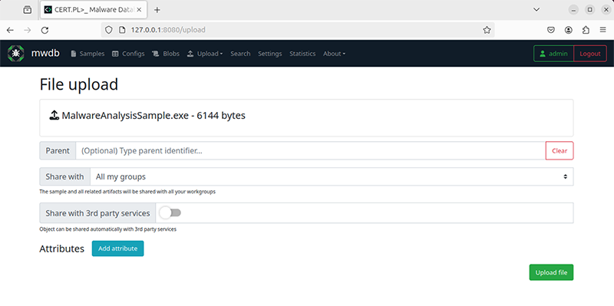The height and width of the screenshot is (306, 614).
Task: Open the Pocket save icon
Action: 551,30
